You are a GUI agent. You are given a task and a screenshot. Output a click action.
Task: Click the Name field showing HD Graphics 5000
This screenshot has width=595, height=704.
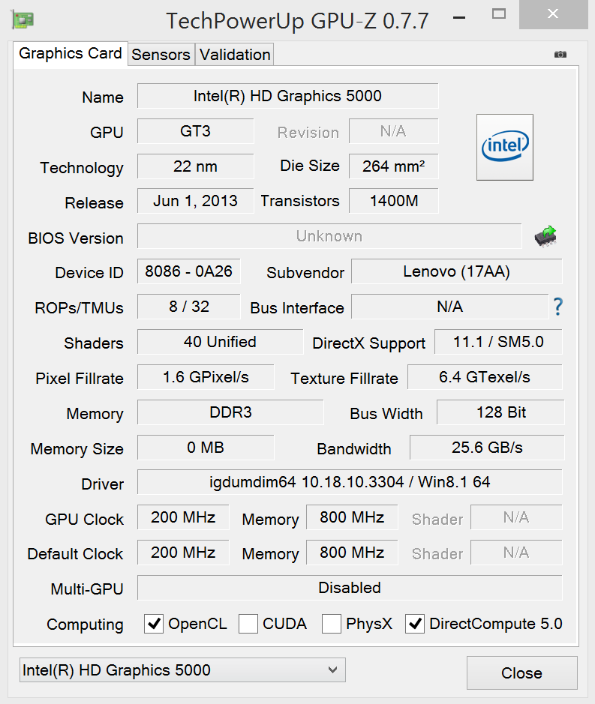point(287,96)
